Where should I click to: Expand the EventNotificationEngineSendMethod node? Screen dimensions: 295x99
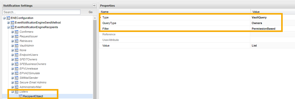coord(8,23)
